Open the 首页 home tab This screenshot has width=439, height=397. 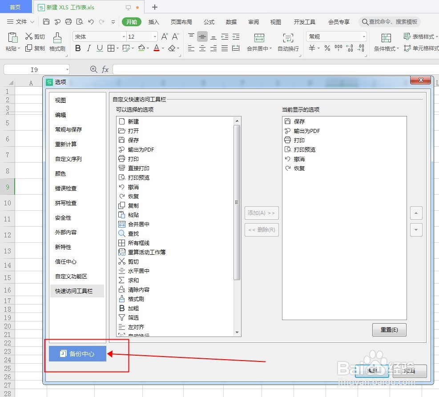pyautogui.click(x=16, y=7)
